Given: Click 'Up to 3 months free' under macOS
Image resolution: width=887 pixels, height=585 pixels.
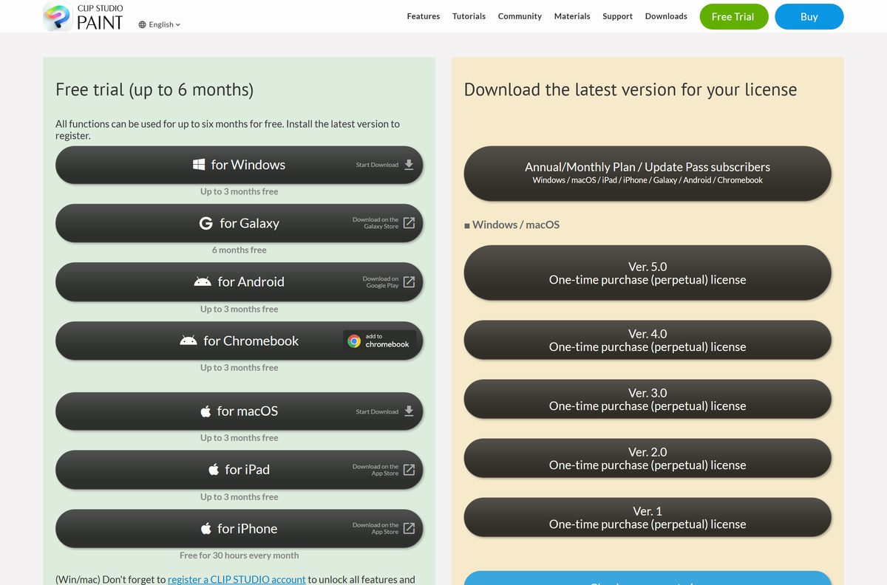Looking at the screenshot, I should coord(239,437).
